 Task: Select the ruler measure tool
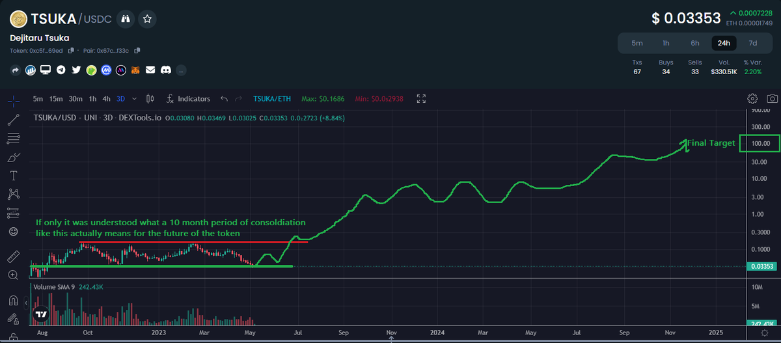13,256
